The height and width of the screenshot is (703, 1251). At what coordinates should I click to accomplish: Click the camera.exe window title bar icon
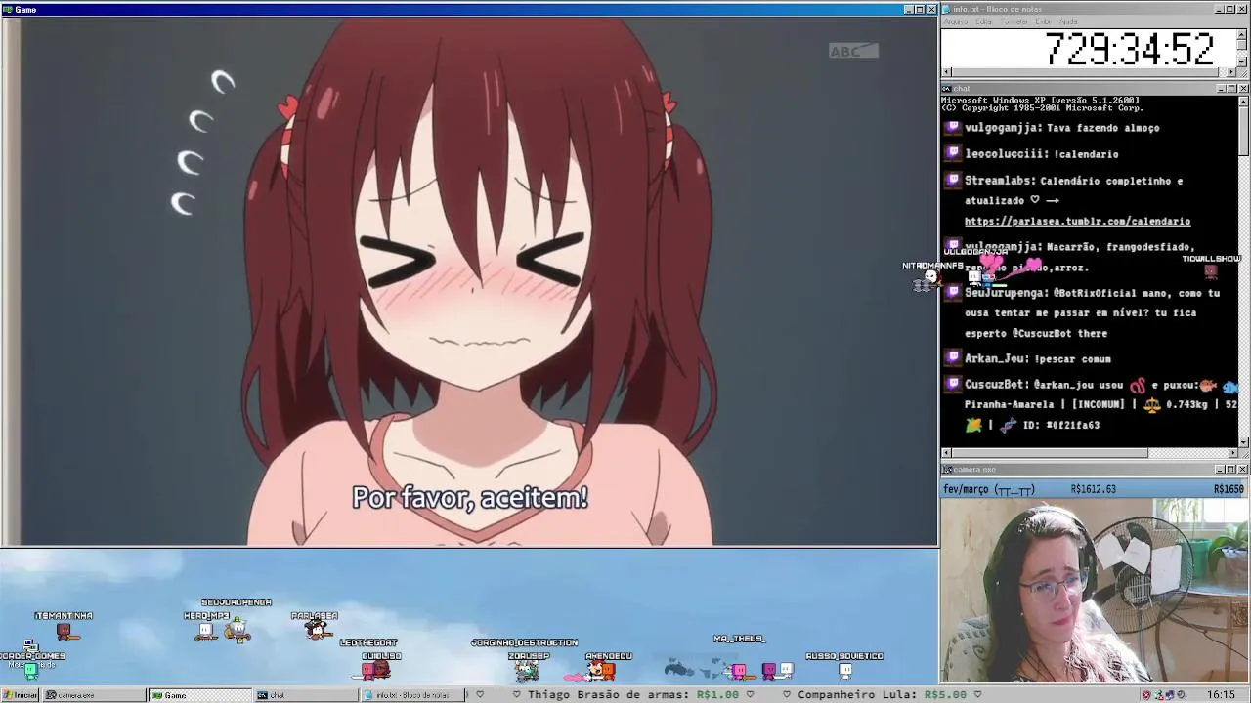947,470
